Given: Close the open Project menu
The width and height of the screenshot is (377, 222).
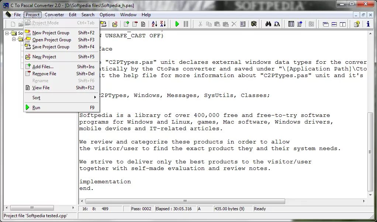Looking at the screenshot, I should pos(33,15).
